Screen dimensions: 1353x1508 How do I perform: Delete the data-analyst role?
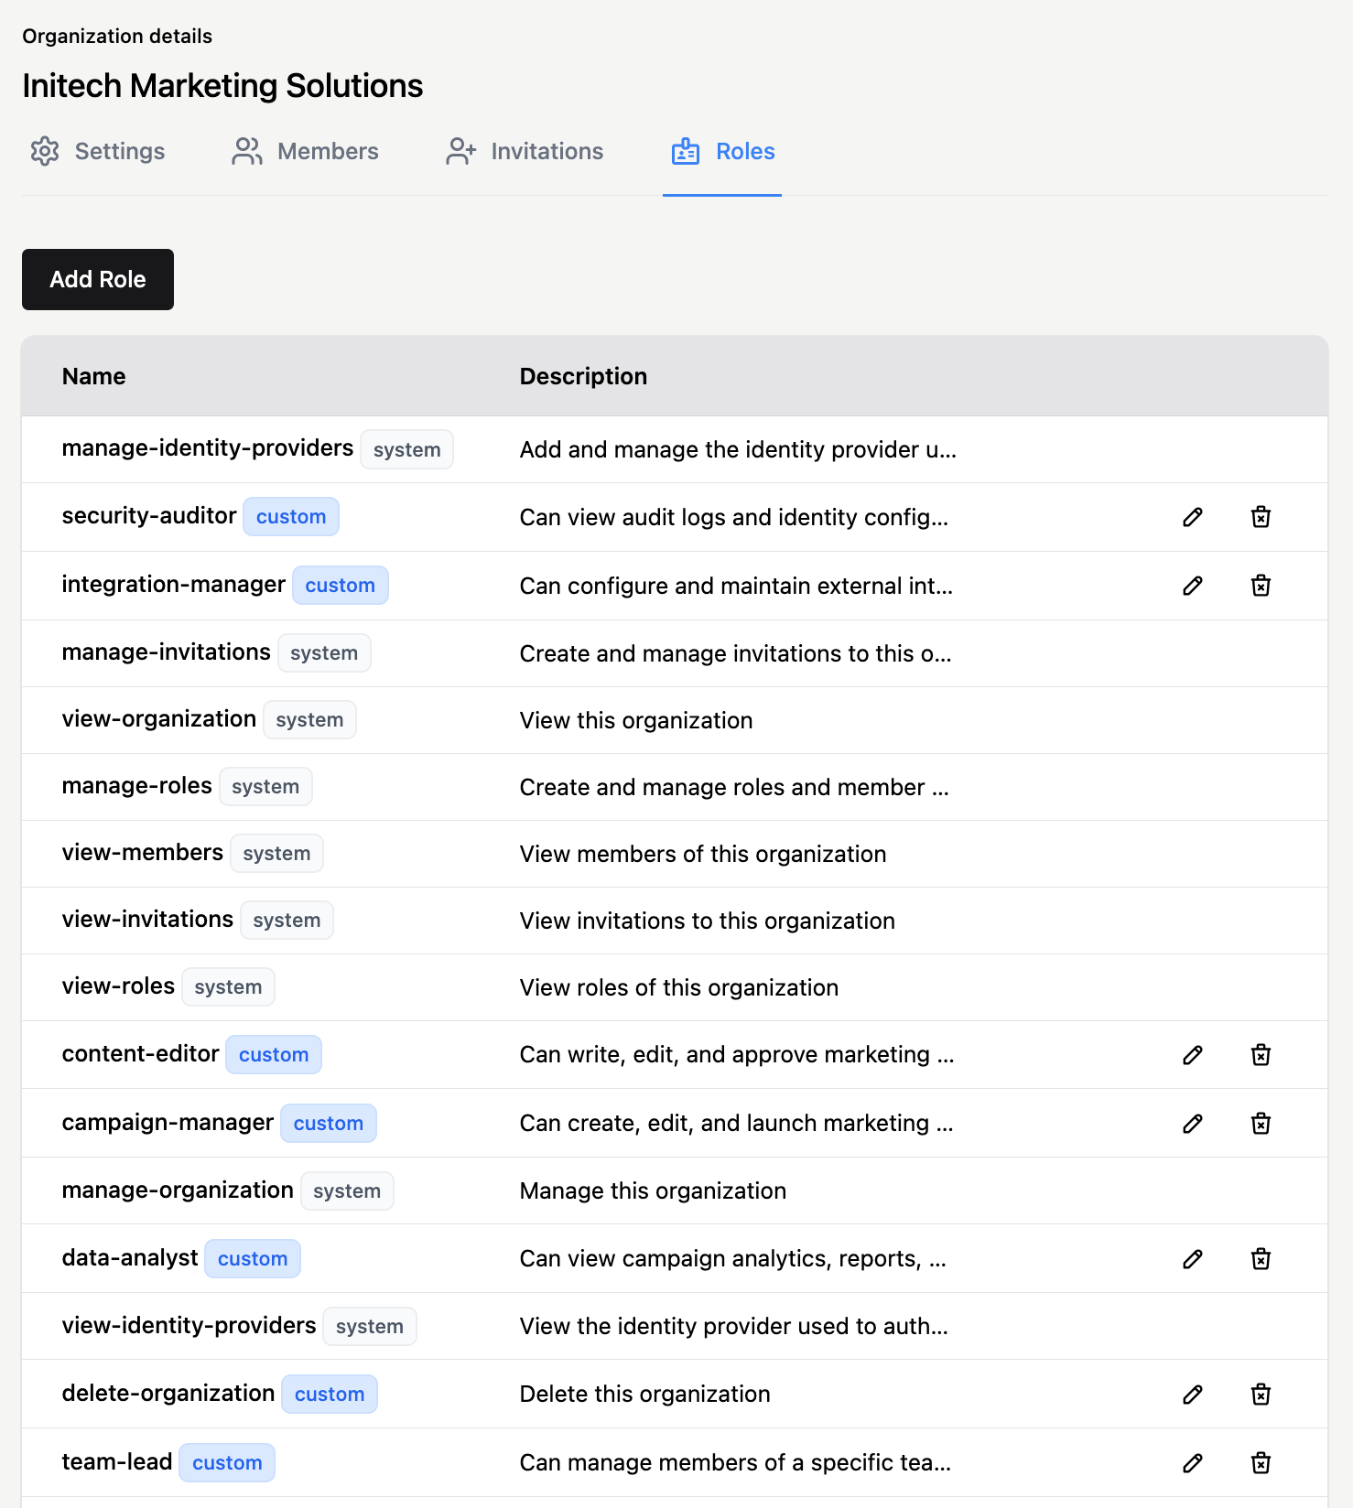(x=1261, y=1259)
